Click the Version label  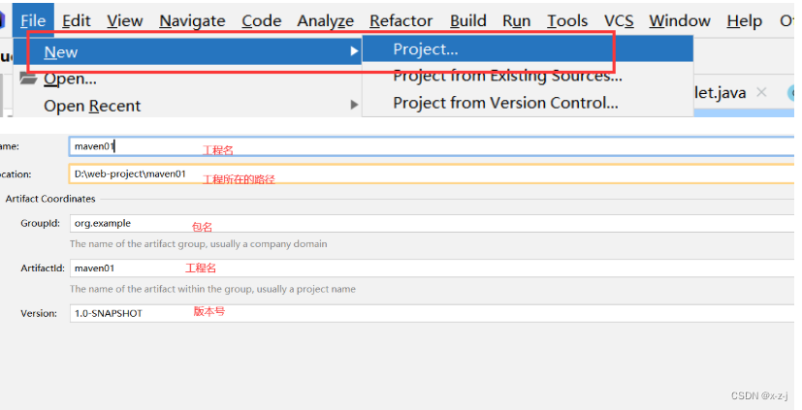tap(39, 313)
